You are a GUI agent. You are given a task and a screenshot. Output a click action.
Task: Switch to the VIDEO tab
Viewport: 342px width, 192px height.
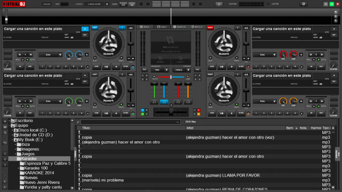point(162,27)
